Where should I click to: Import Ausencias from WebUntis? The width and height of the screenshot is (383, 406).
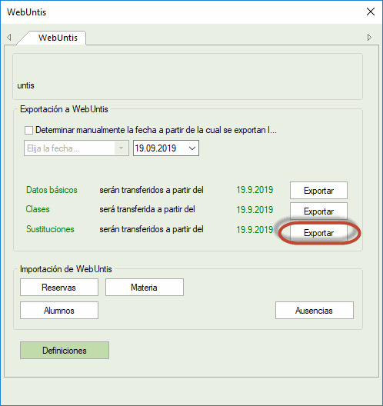[315, 310]
